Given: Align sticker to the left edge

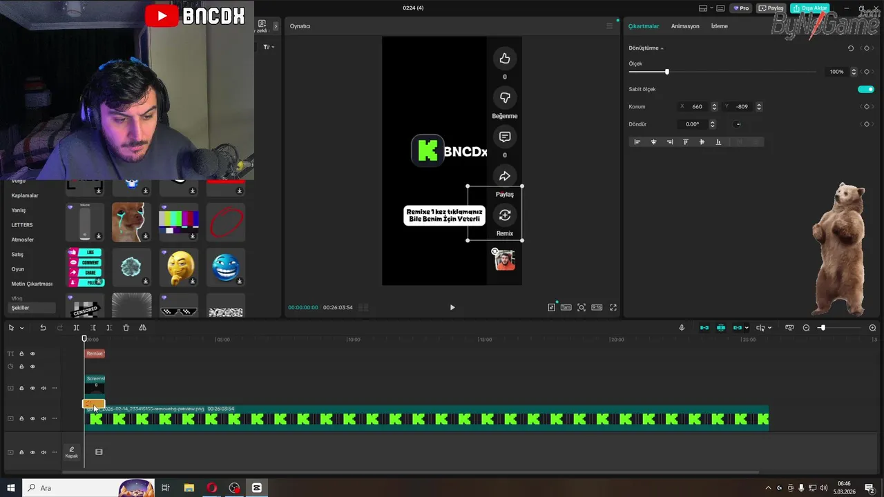Looking at the screenshot, I should (637, 142).
